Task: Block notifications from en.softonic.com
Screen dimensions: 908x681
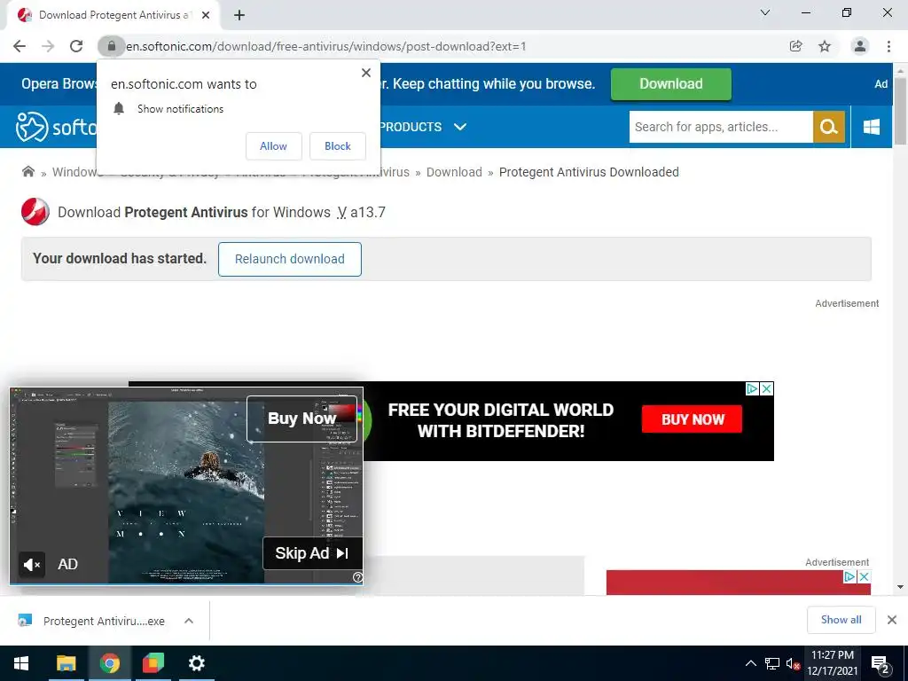Action: click(338, 146)
